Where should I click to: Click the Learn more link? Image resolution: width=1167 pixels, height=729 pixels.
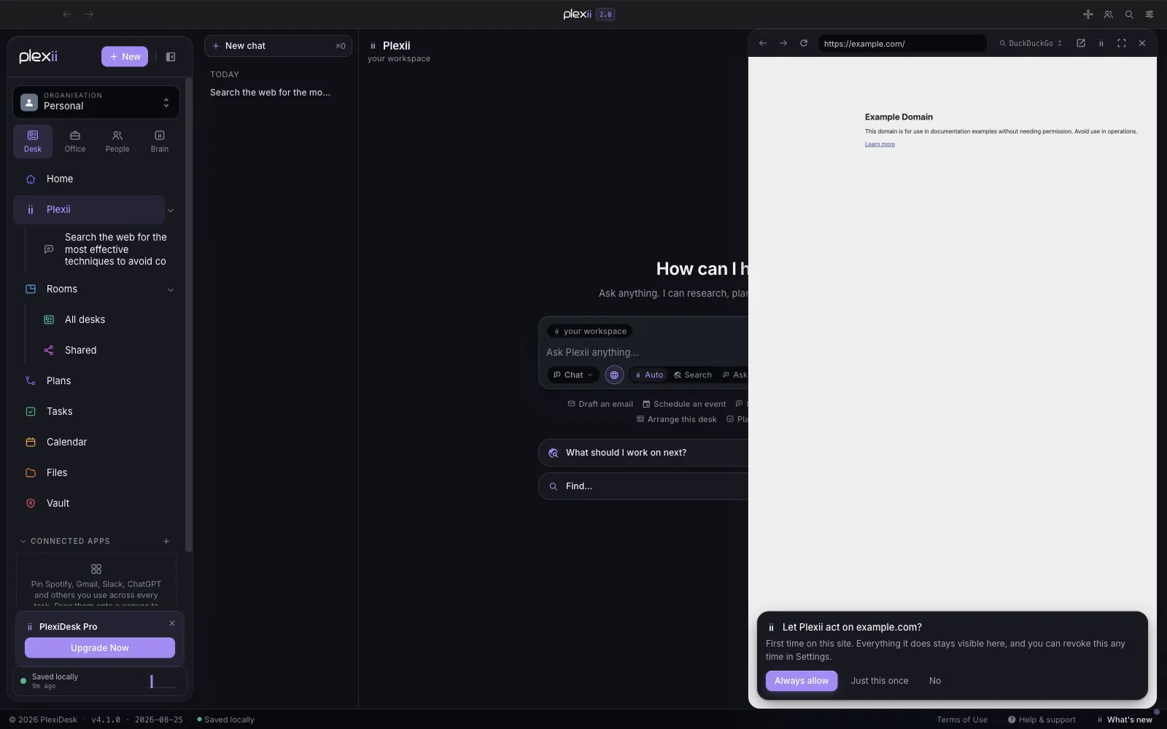point(880,144)
